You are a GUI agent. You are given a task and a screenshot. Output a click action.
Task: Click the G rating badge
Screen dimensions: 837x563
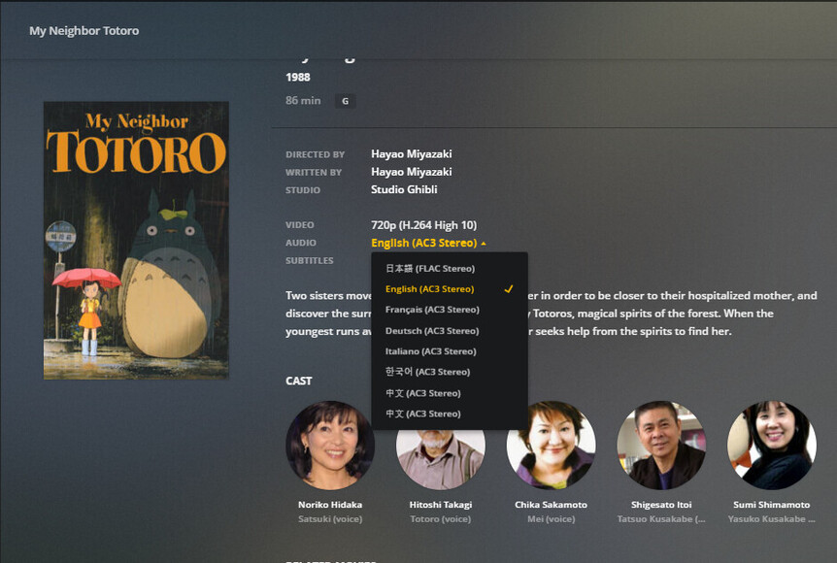(346, 101)
